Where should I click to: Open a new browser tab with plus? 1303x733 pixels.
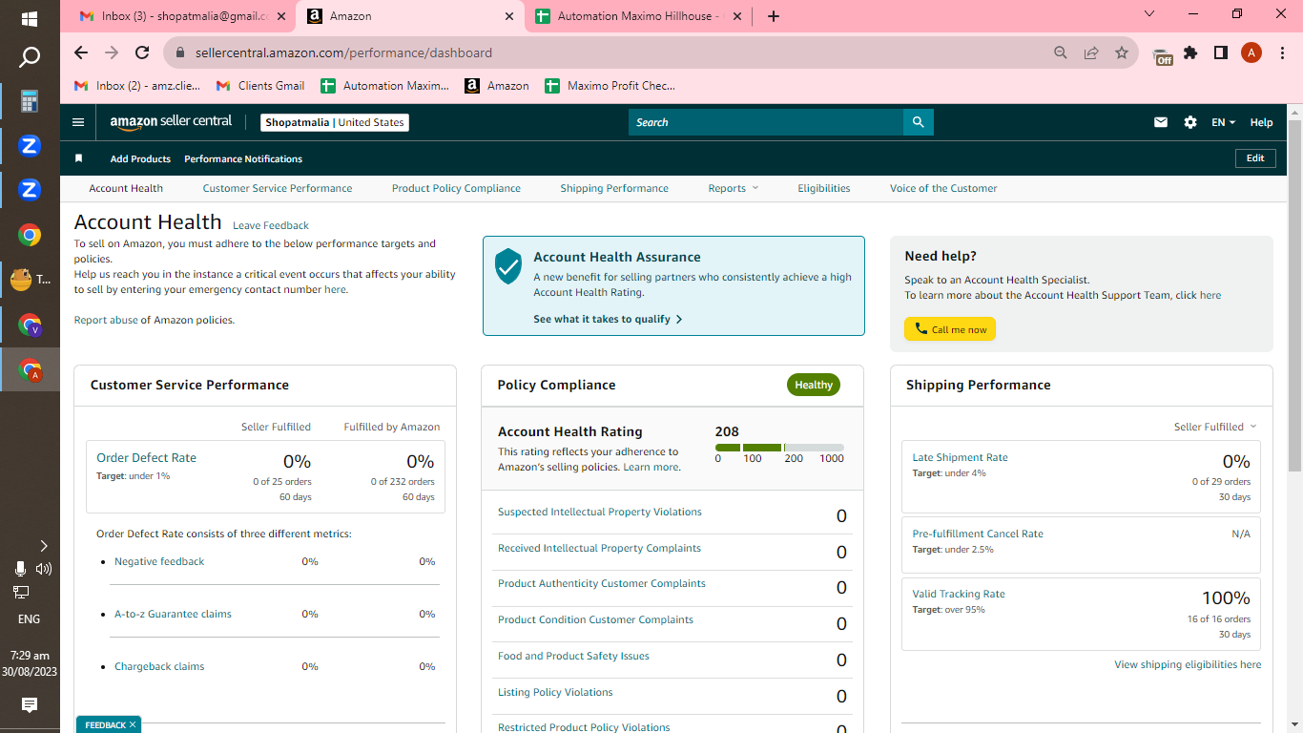pyautogui.click(x=774, y=16)
